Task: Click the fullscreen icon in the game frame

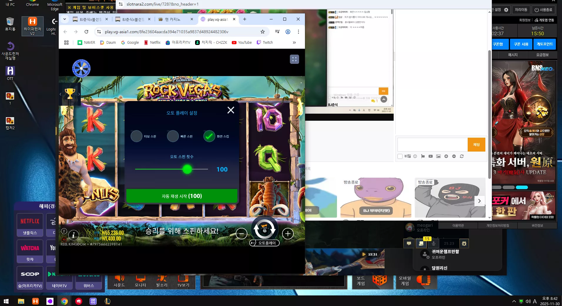Action: click(x=294, y=59)
